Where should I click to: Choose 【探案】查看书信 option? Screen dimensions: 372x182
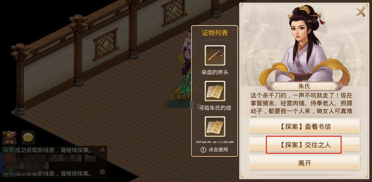pyautogui.click(x=304, y=126)
